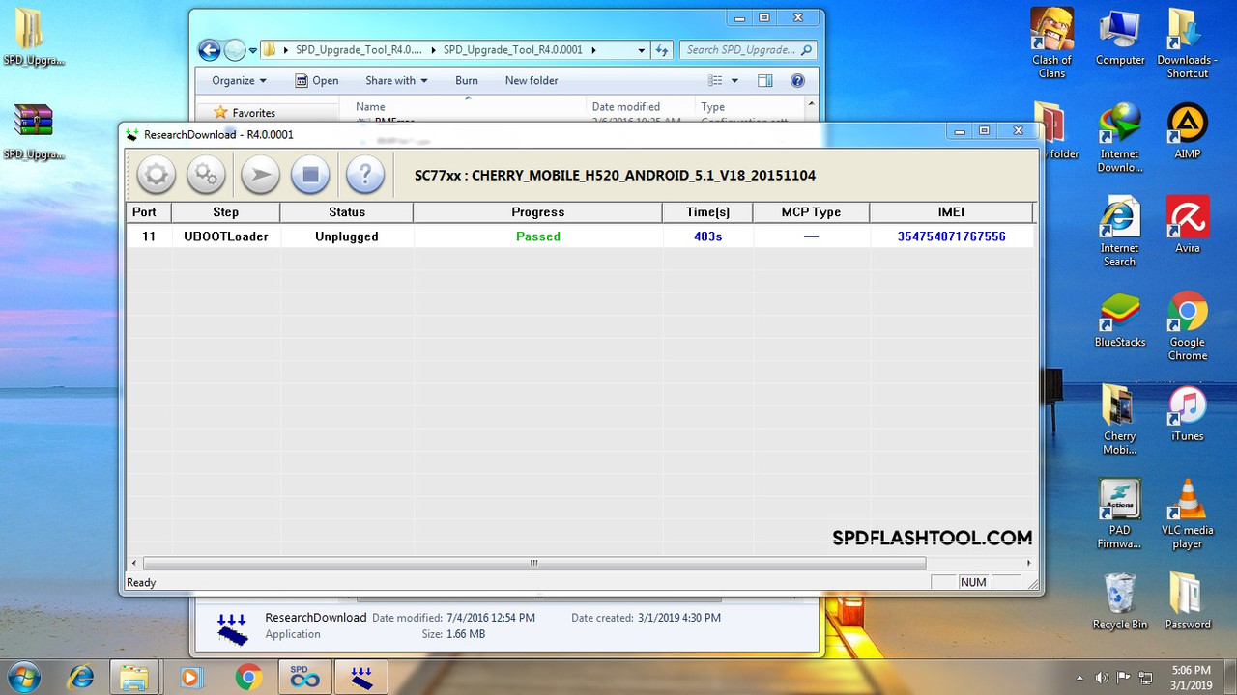Click Open in Explorer toolbar
The width and height of the screenshot is (1237, 695).
pyautogui.click(x=317, y=81)
